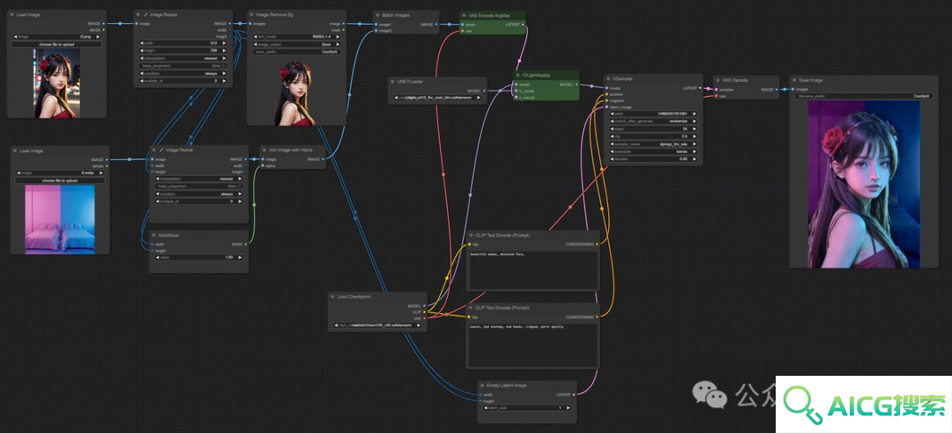Click the image2 input port on Batch Images

coord(376,30)
